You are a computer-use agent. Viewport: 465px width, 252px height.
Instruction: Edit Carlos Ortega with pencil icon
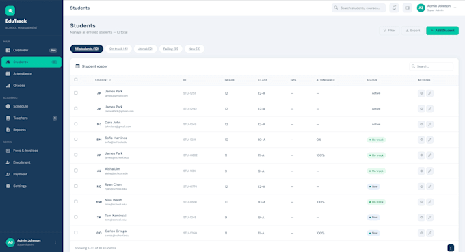pos(429,233)
